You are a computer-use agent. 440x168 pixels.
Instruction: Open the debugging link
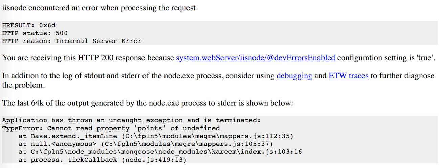coord(294,76)
